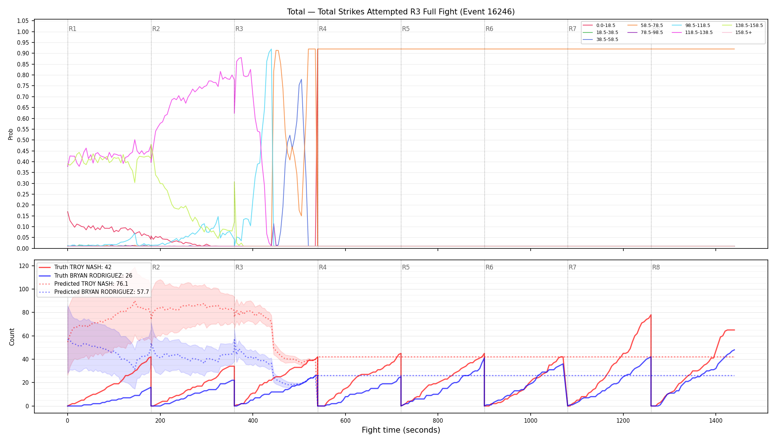Click the 98.5-118.5 cyan legend line sample
Viewport: 776px width, 443px height.
pyautogui.click(x=677, y=25)
